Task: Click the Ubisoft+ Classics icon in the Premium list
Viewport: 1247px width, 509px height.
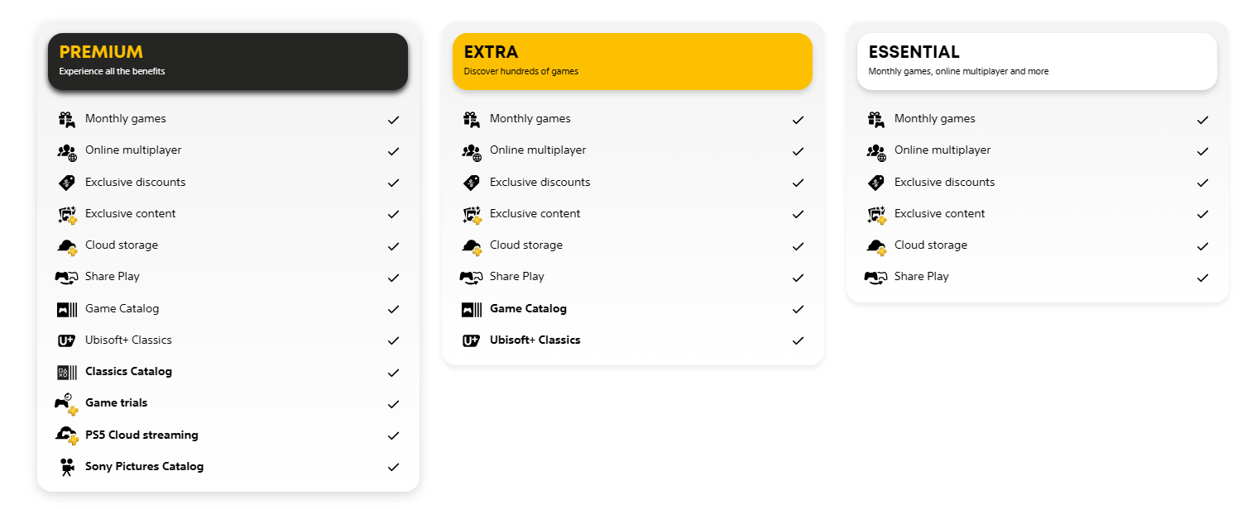Action: [x=66, y=340]
